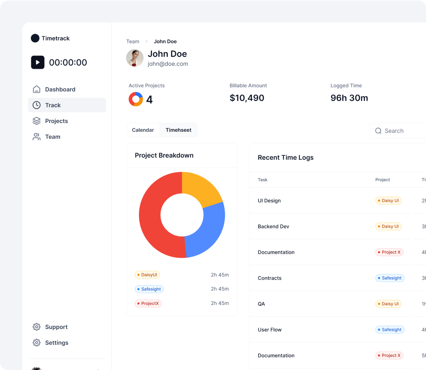Viewport: 426px width, 370px height.
Task: Open Support from the gear icon
Action: [36, 327]
